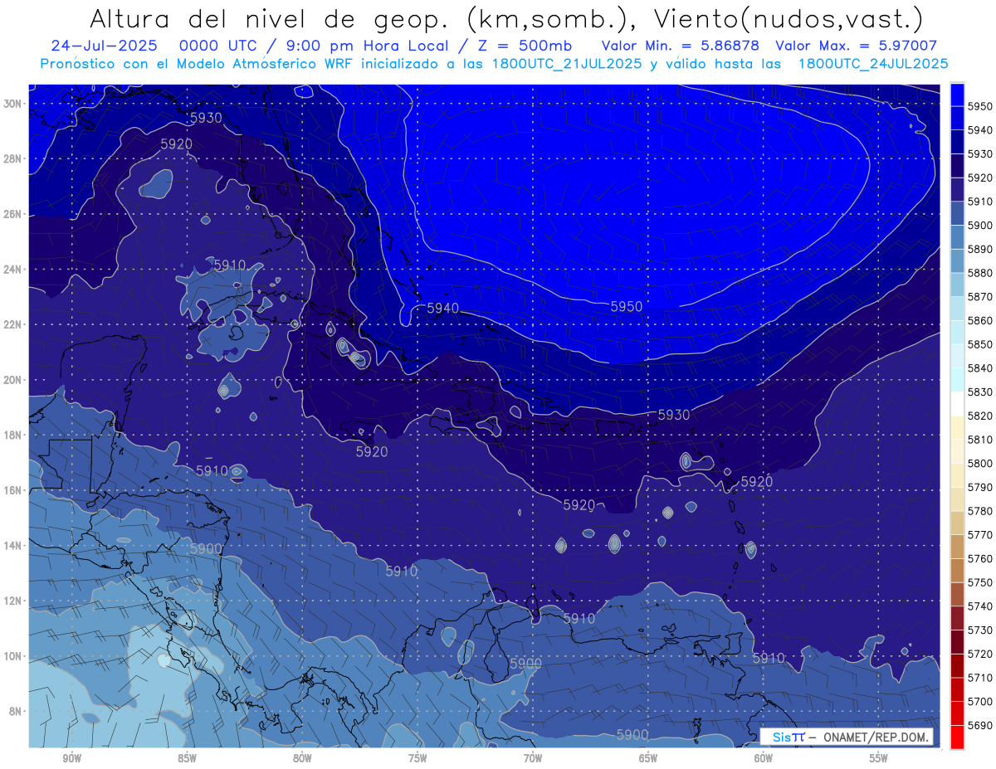996x769 pixels.
Task: Click the '80W' longitude axis label
Action: (x=302, y=759)
